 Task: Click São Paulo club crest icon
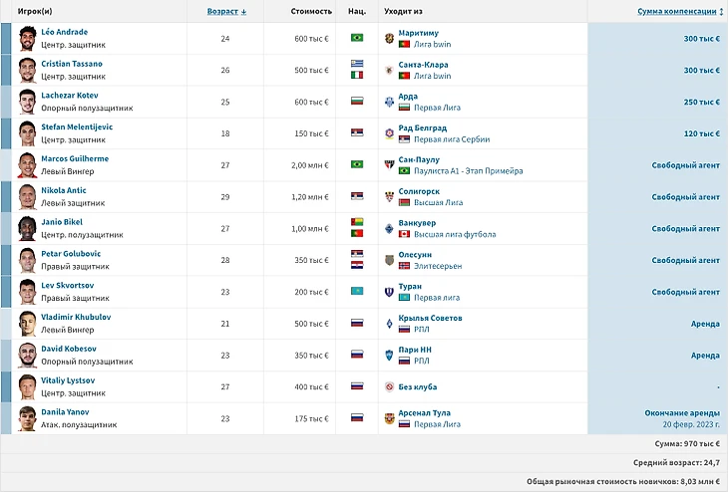click(390, 165)
